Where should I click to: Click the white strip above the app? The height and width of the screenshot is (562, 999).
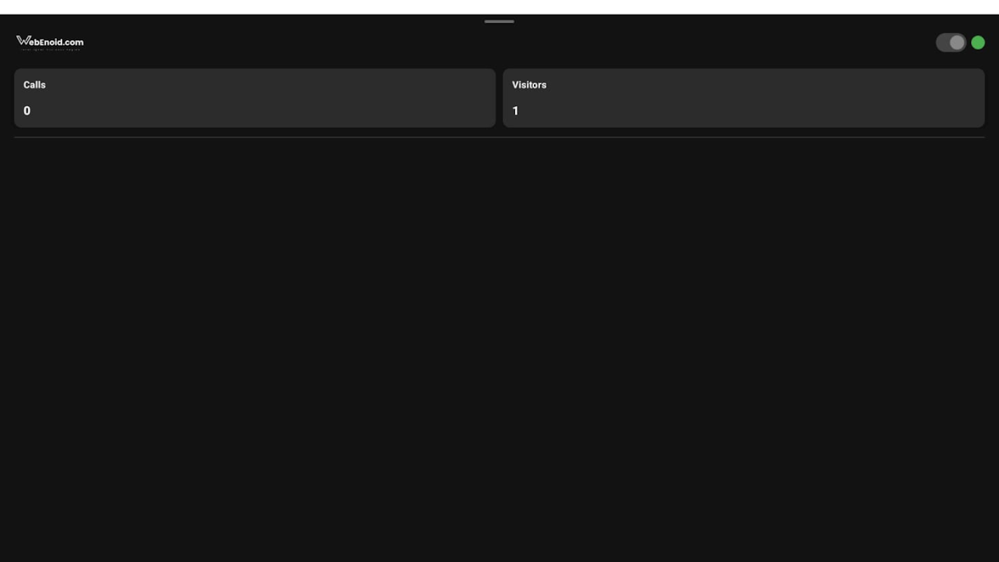click(499, 7)
